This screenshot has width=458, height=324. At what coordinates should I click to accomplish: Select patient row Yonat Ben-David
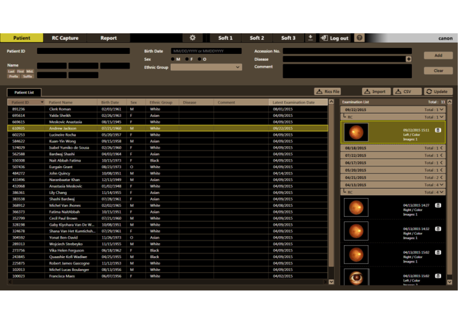click(168, 237)
